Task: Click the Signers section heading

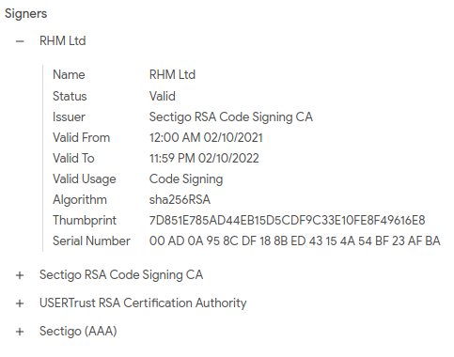Action: pyautogui.click(x=25, y=14)
